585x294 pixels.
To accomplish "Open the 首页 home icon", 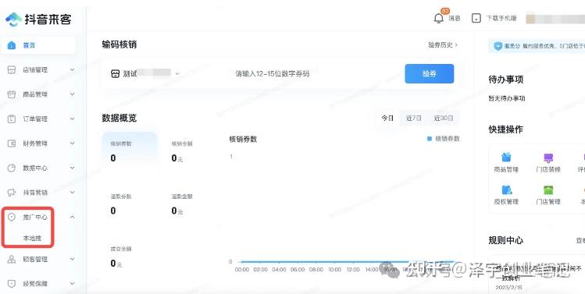I will pos(12,45).
